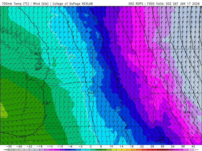The height and width of the screenshot is (151, 202).
Task: Click the -30 colorbar tick label
Action: click(9, 146)
